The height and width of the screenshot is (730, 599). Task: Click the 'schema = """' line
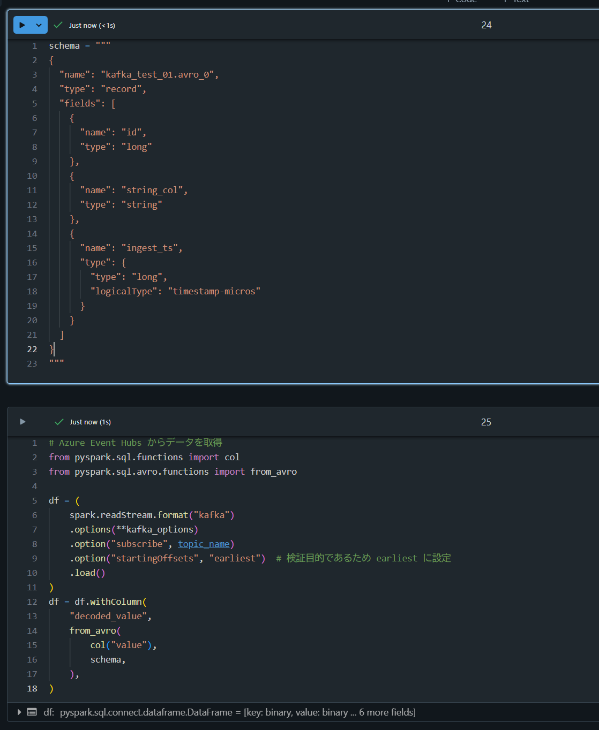pyautogui.click(x=80, y=45)
